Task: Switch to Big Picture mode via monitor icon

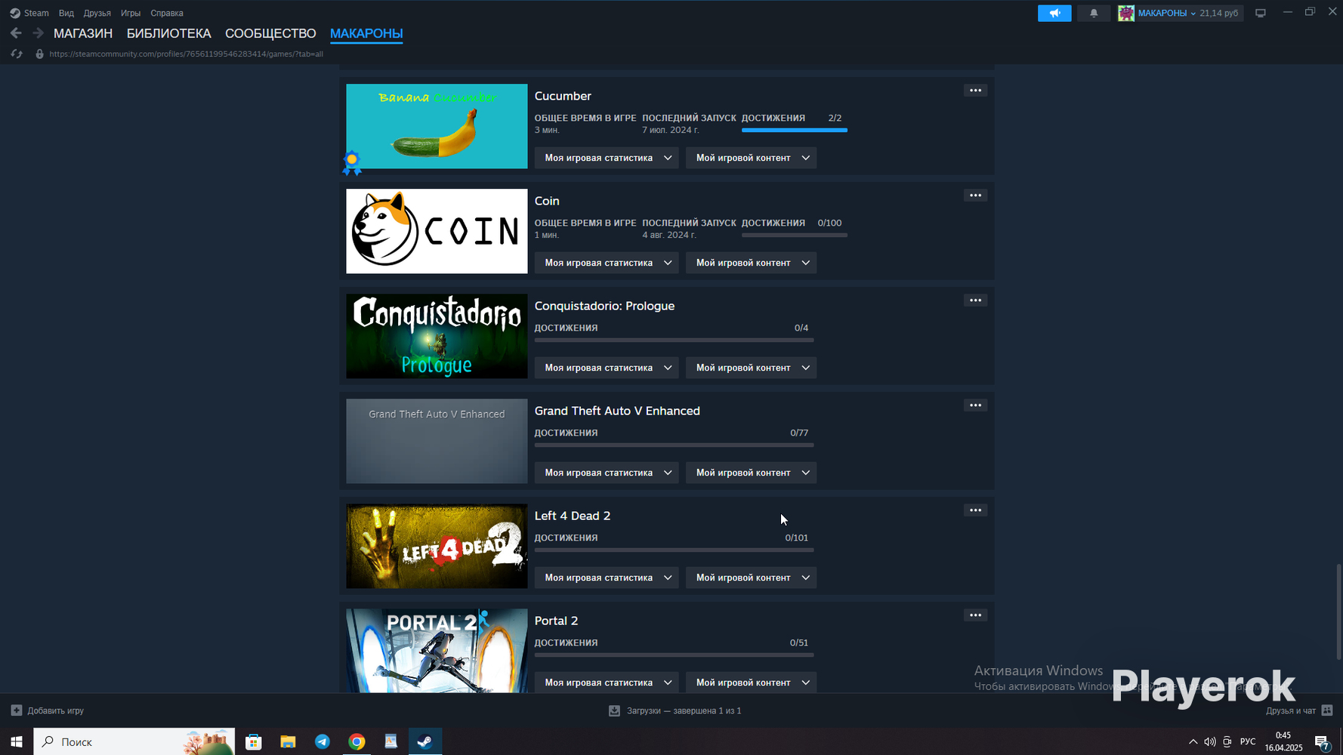Action: pos(1260,13)
